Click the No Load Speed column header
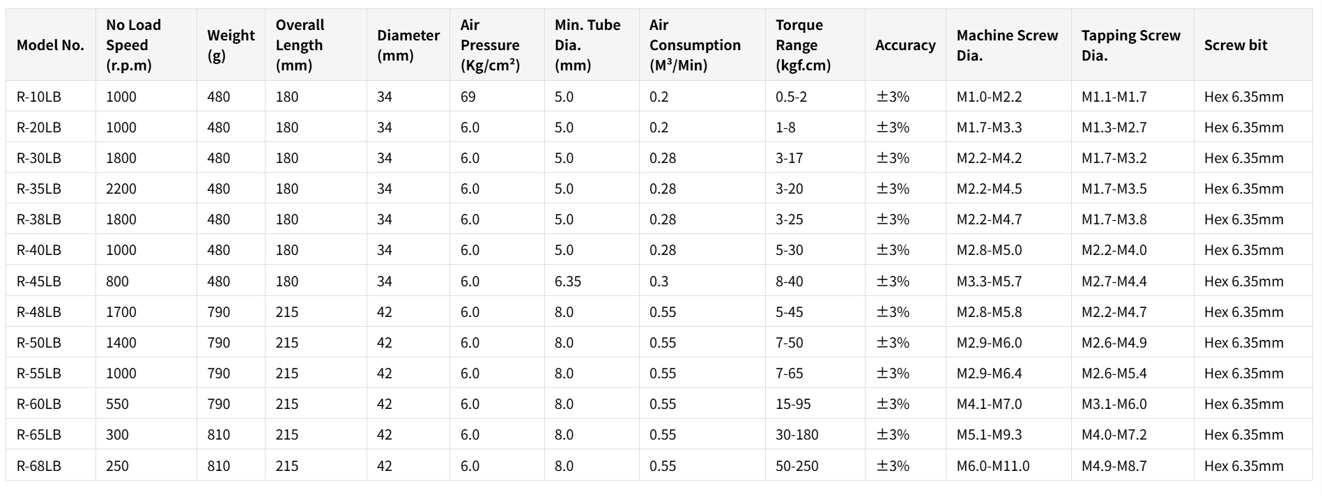Viewport: 1322px width, 496px height. (x=133, y=45)
